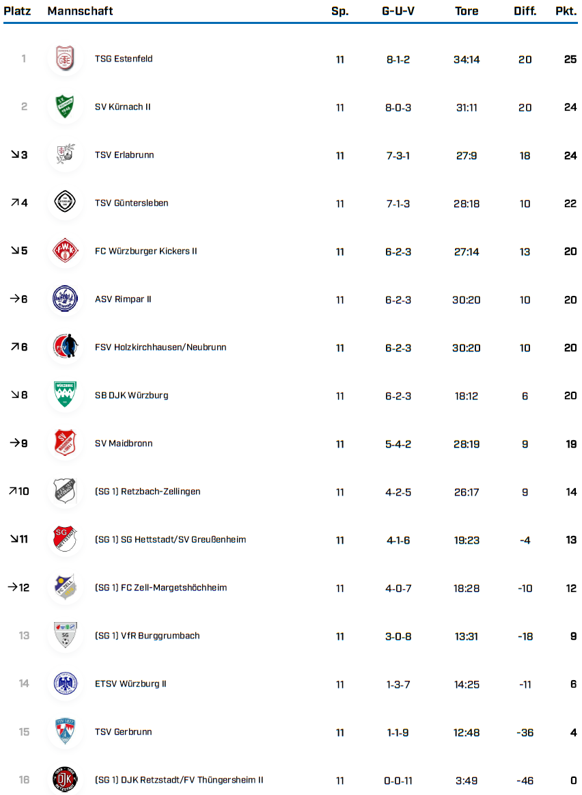Image resolution: width=582 pixels, height=795 pixels.
Task: Click the Pkt. column header
Action: click(x=566, y=11)
